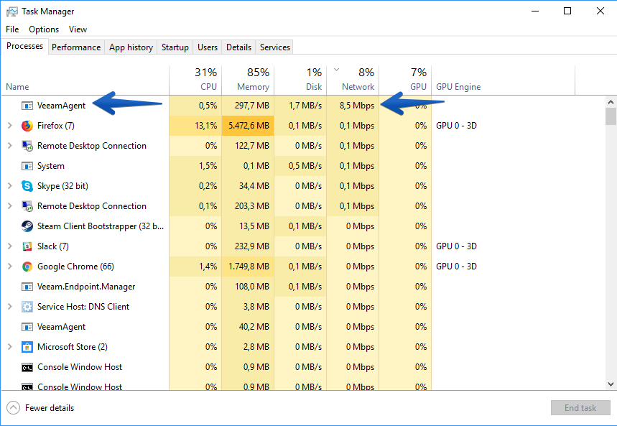
Task: Click the icon of VeeamAgent using 40,2 MB
Action: pos(27,327)
